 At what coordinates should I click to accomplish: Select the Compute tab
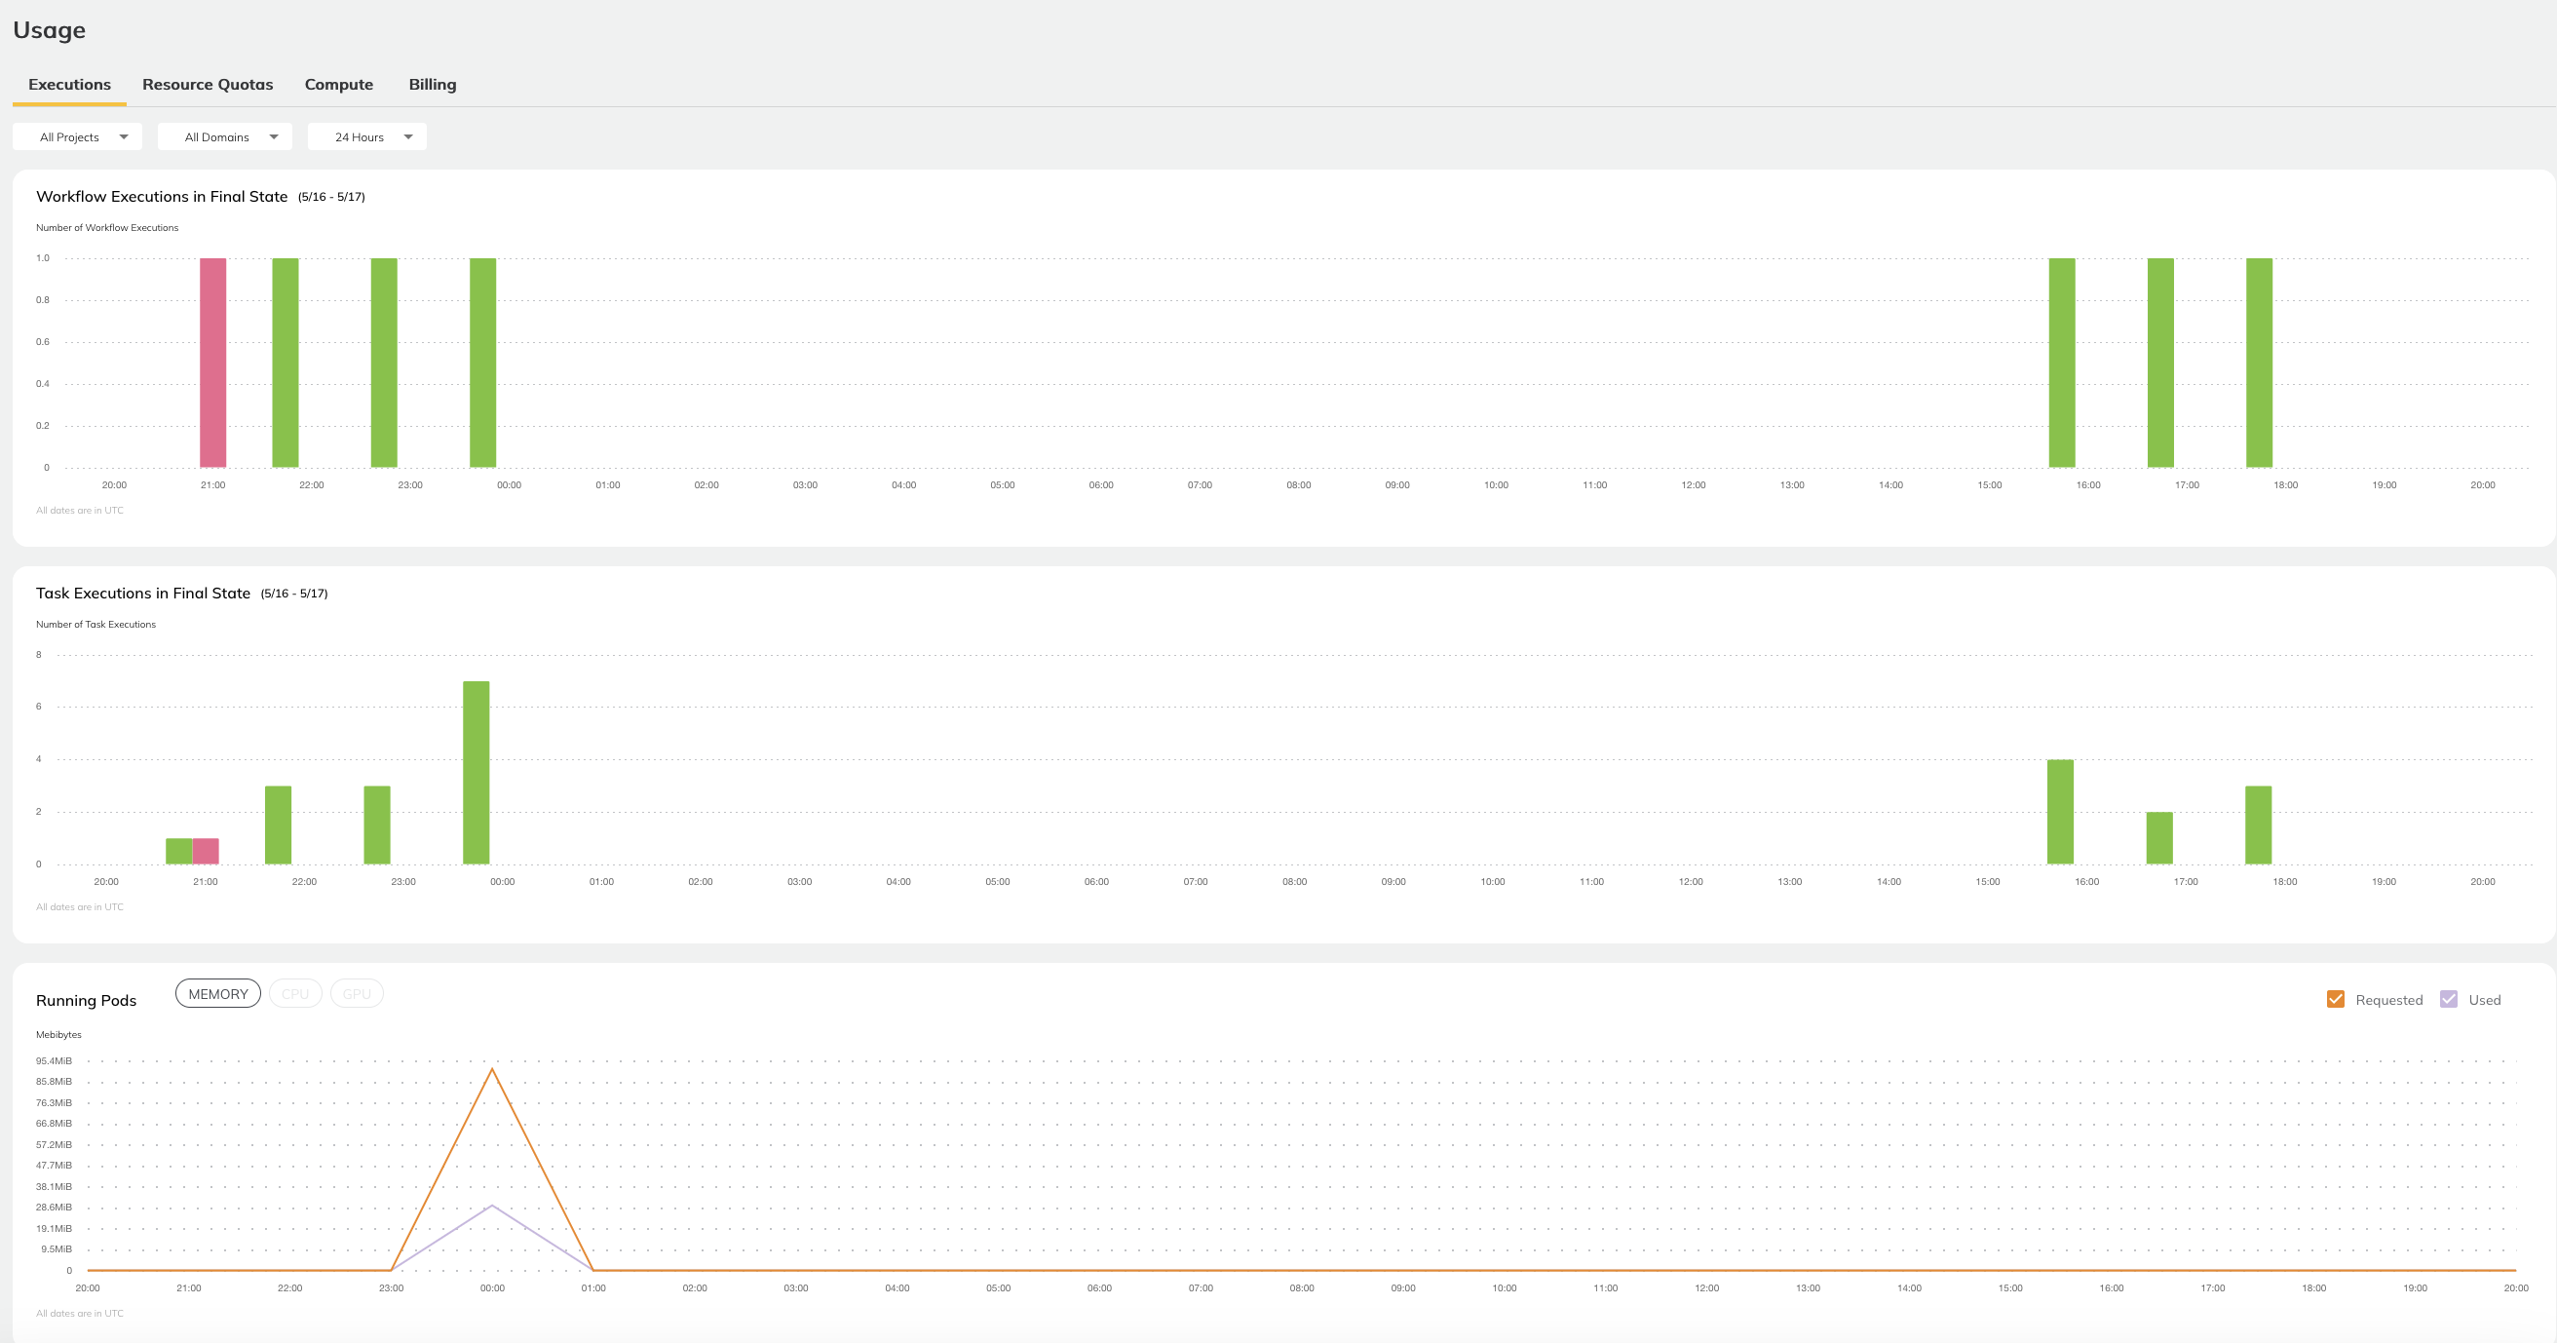tap(338, 83)
